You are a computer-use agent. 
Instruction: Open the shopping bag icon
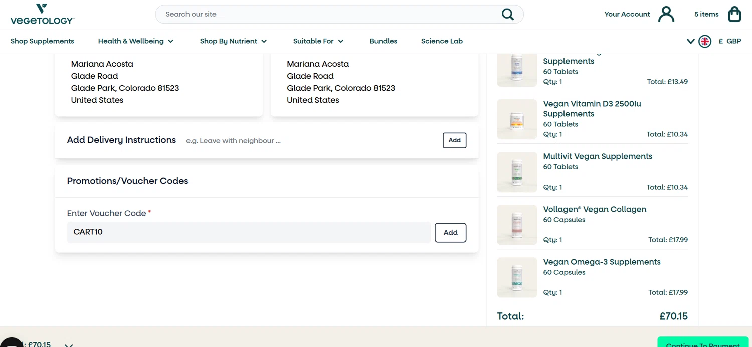pyautogui.click(x=734, y=14)
